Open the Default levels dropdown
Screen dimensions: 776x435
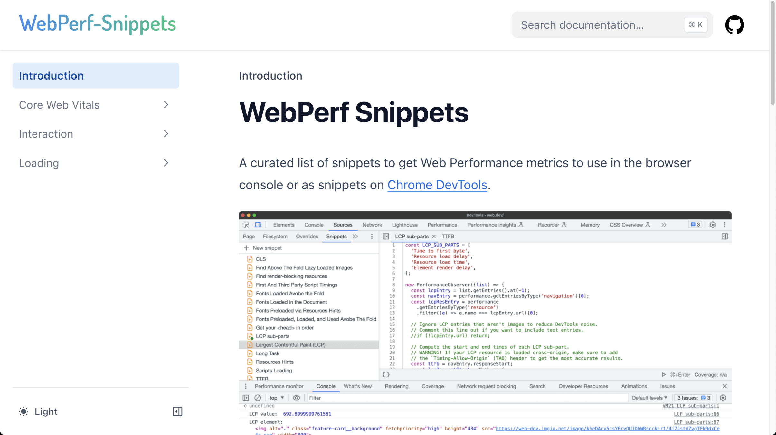pyautogui.click(x=649, y=398)
